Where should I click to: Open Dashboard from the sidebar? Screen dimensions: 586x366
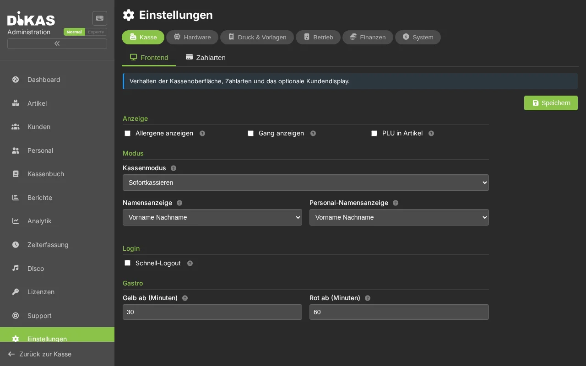click(x=57, y=80)
